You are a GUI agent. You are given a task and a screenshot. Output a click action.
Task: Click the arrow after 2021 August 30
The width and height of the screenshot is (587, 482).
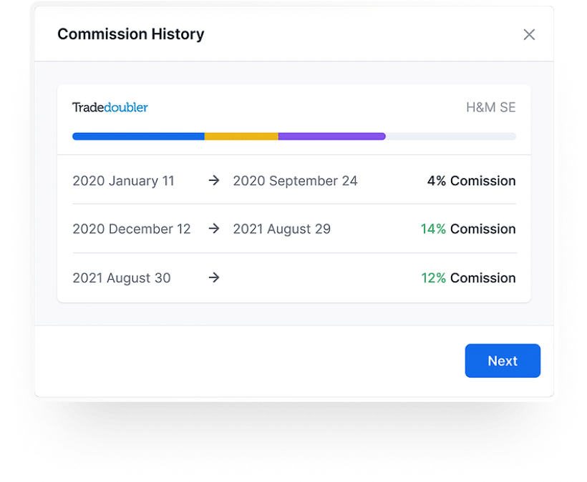point(213,277)
